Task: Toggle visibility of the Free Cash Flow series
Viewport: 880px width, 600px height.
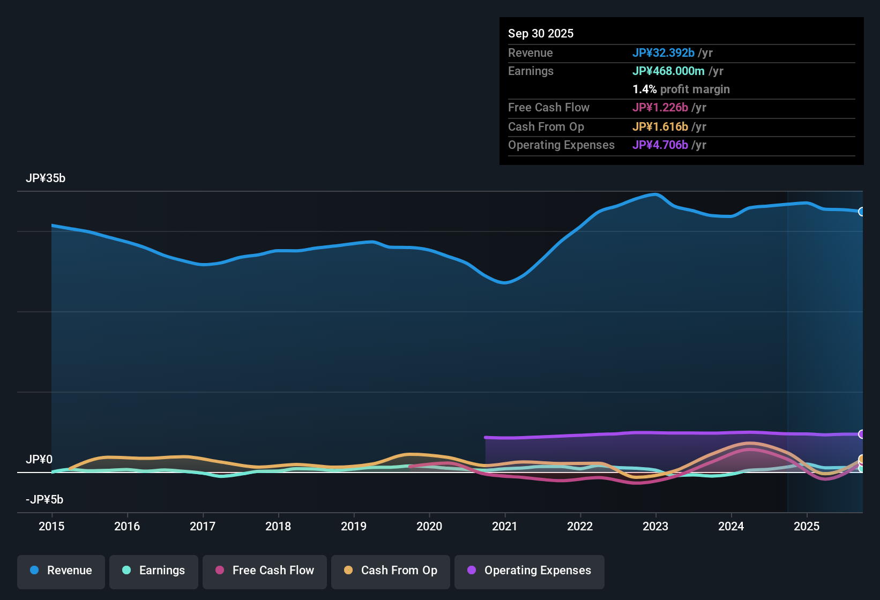Action: click(264, 571)
